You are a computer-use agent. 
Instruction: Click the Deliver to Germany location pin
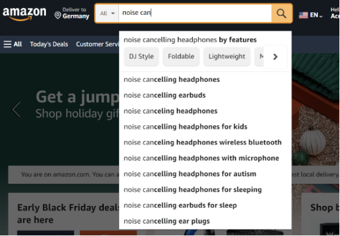[58, 15]
